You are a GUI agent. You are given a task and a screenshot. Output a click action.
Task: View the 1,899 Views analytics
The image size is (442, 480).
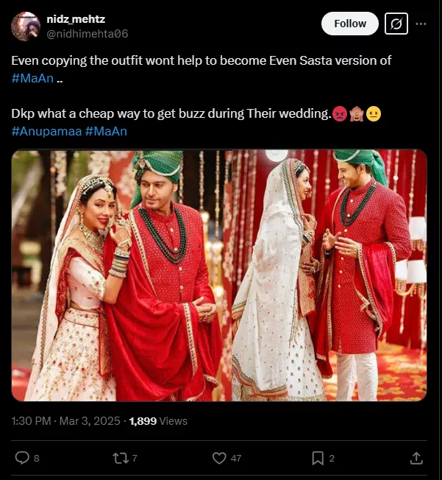158,421
